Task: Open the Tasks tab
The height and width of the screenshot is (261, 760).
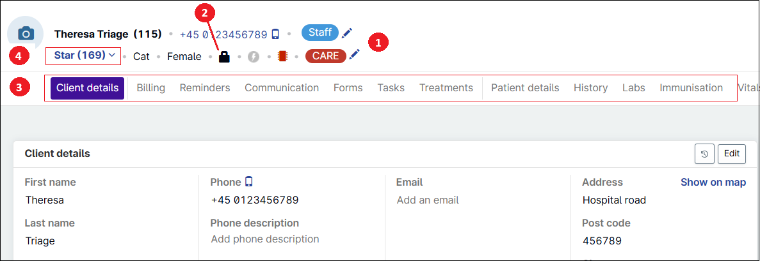Action: 391,88
